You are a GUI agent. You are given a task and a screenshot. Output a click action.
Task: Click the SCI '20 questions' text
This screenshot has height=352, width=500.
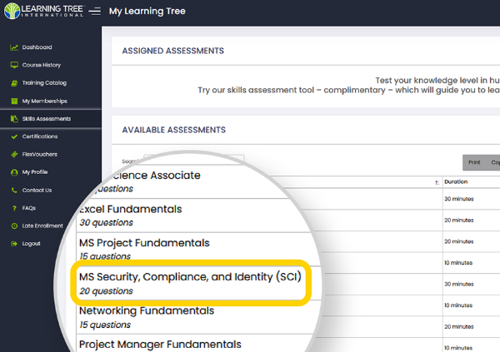tap(106, 291)
